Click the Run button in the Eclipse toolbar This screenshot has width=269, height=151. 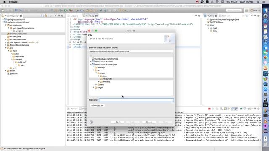pos(66,10)
